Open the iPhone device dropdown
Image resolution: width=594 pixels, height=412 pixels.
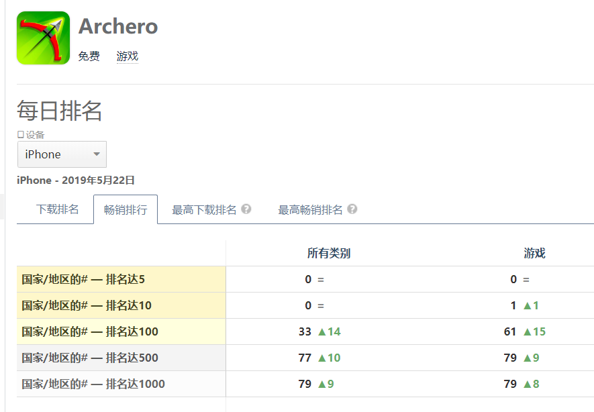click(62, 154)
